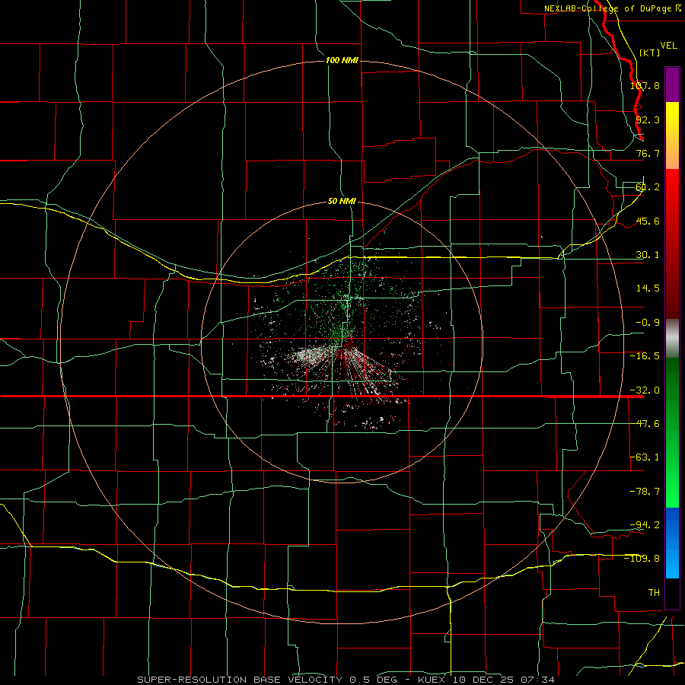This screenshot has height=685, width=685.
Task: Click the SUPER-RESOLUTION BASE VELOCITY caption
Action: coord(240,680)
